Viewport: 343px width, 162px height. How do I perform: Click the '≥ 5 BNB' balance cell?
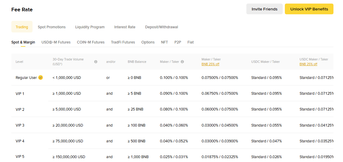(x=135, y=94)
